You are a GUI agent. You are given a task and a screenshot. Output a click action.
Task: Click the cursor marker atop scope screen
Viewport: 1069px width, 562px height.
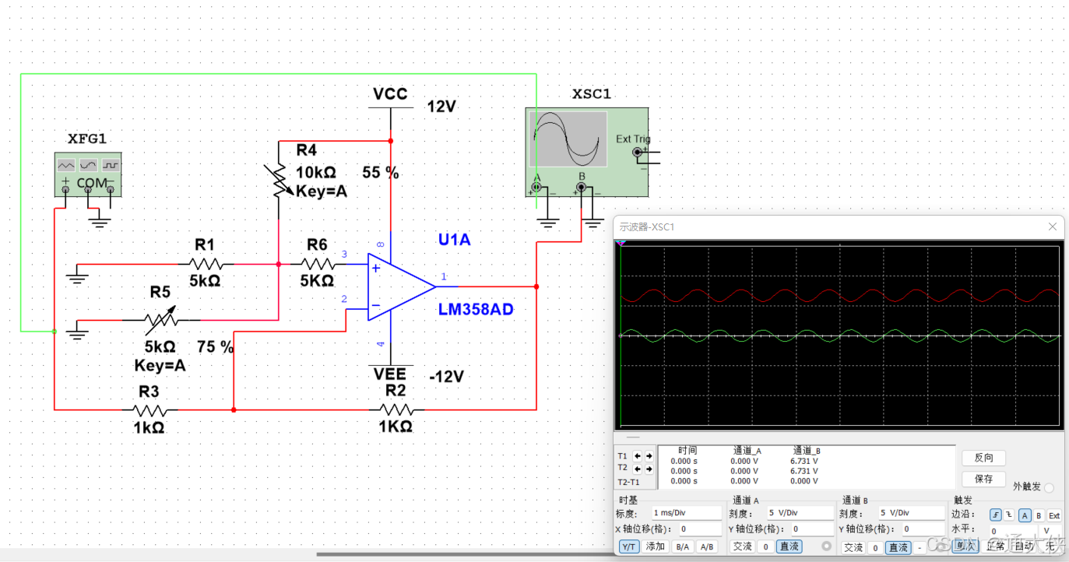(x=621, y=244)
